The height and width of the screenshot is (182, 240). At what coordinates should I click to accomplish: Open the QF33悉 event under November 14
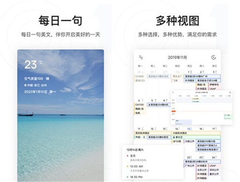coord(177,141)
